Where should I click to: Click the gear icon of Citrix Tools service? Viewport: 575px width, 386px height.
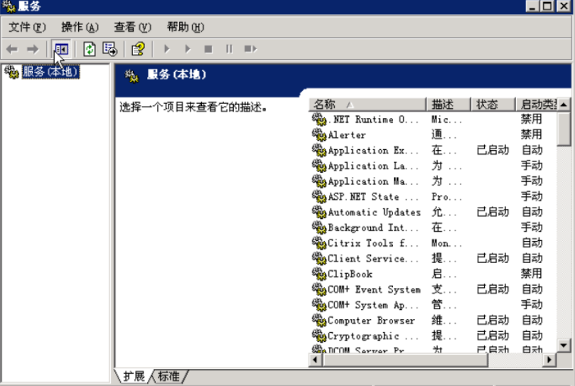click(319, 243)
